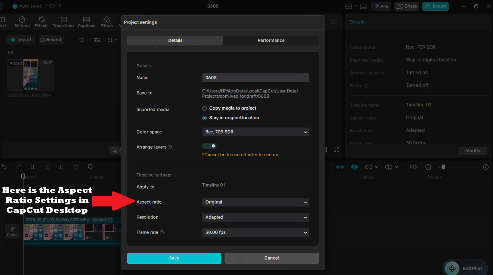493x275 pixels.
Task: Undo the last timeline action
Action: pyautogui.click(x=4, y=167)
